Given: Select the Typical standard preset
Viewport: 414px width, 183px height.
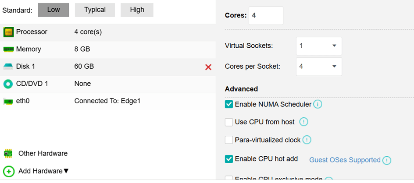Looking at the screenshot, I should tap(95, 10).
